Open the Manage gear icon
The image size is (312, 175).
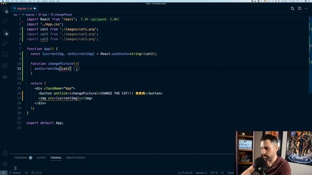5,164
